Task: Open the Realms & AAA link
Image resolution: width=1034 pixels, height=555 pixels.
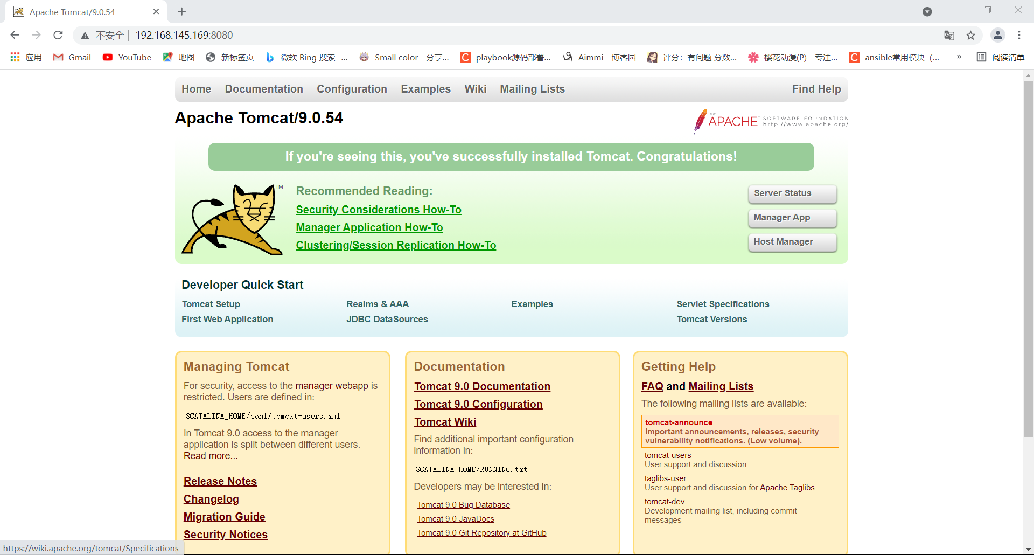Action: coord(378,304)
